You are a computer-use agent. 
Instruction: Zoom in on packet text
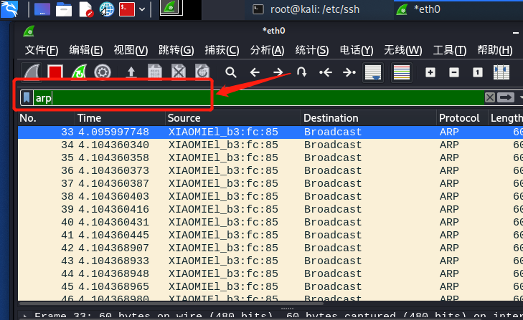click(430, 72)
